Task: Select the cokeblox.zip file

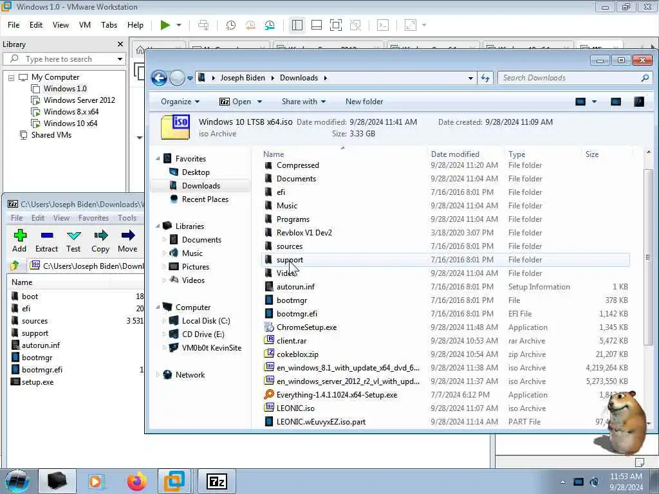Action: click(297, 354)
